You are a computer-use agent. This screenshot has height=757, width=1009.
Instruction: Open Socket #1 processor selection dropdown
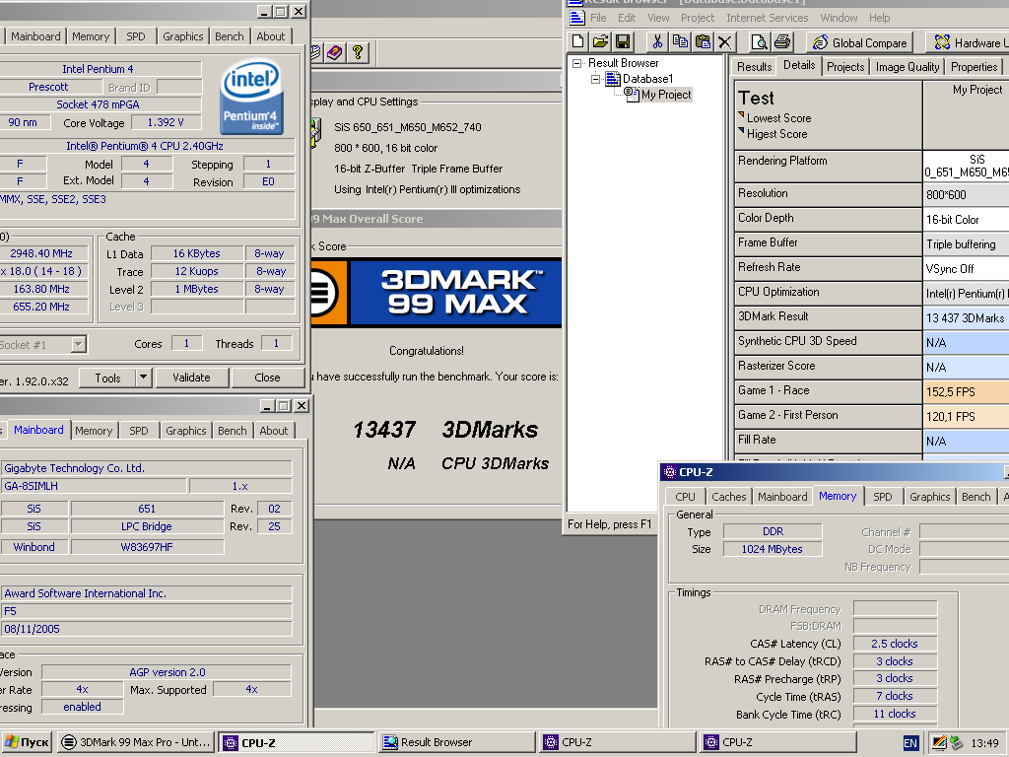click(x=78, y=344)
